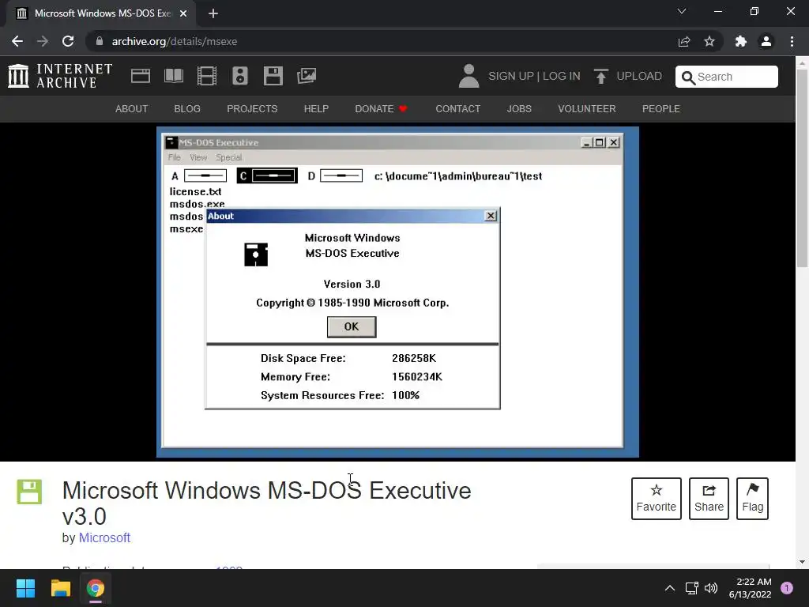The image size is (809, 607).
Task: Click the SIGN UP | LOG IN link
Action: coord(534,77)
